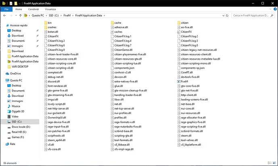Select Games (F:) drive

(18, 137)
